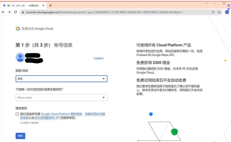Close the free trial signup tab
Viewport: 231px width, 142px height.
(43, 5)
